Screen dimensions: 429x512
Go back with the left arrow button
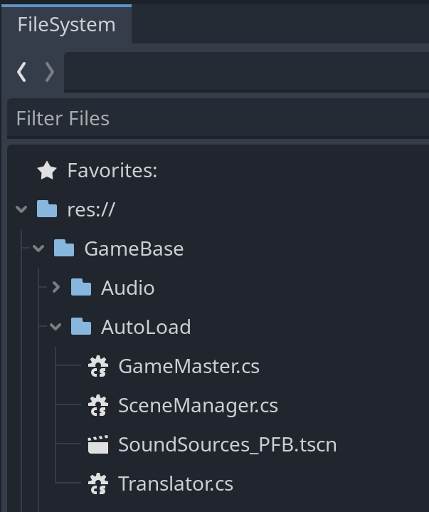(22, 71)
